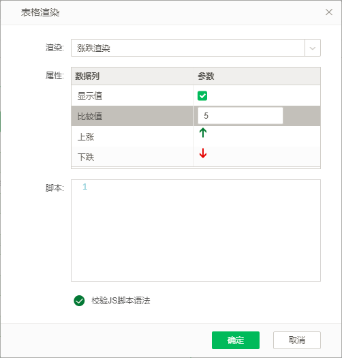Click the 校验JS脚本语法 label text
342x358 pixels.
121,301
